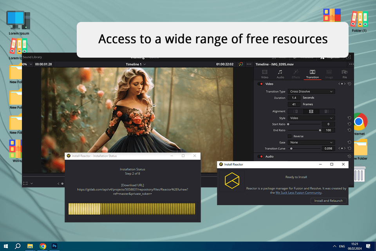Viewport: 376px width, 251px height.
Task: Reset the Video section parameters
Action: (349, 84)
